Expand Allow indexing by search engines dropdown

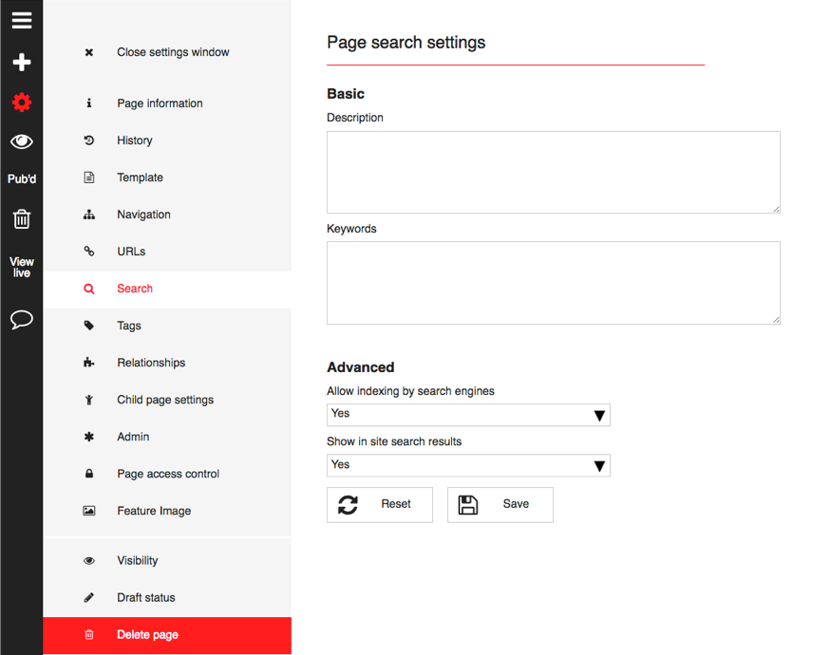click(x=468, y=415)
